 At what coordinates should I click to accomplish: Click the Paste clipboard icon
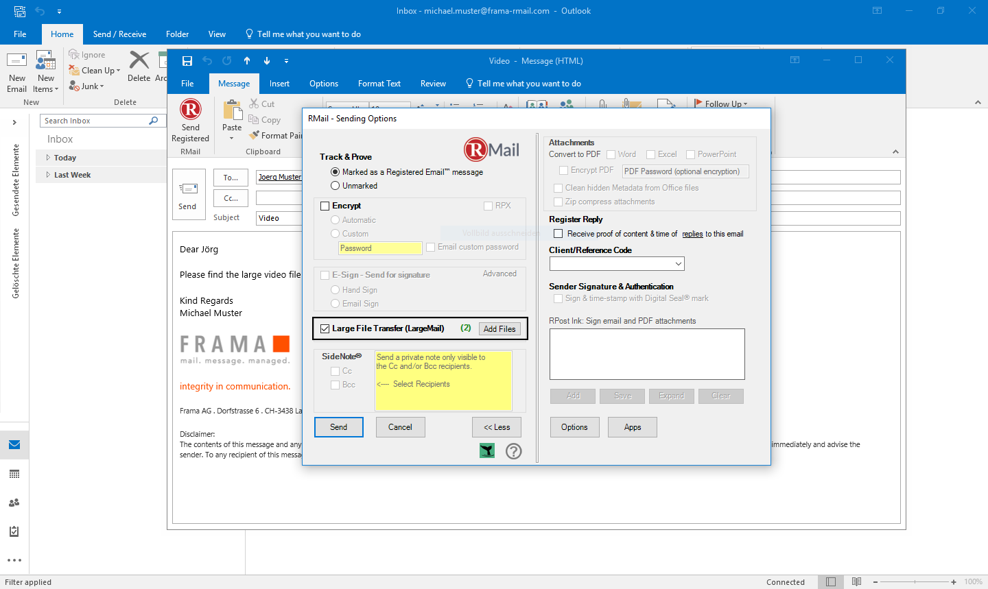[233, 110]
